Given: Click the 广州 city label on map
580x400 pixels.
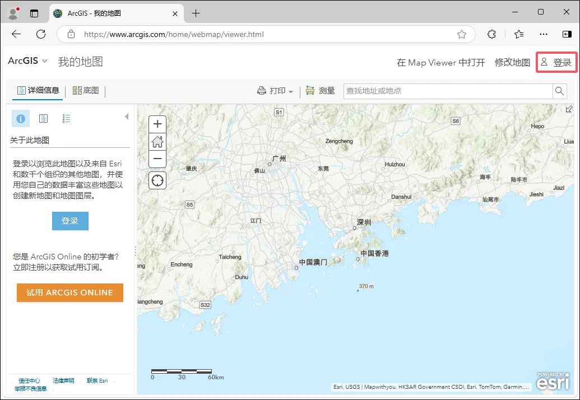Looking at the screenshot, I should (x=279, y=159).
